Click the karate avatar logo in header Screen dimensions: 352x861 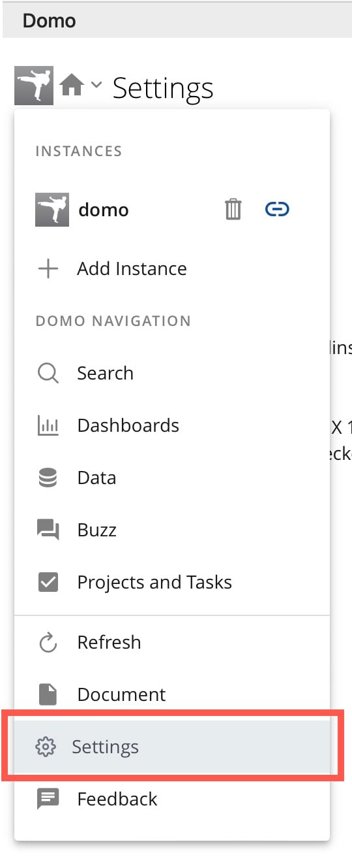[34, 84]
